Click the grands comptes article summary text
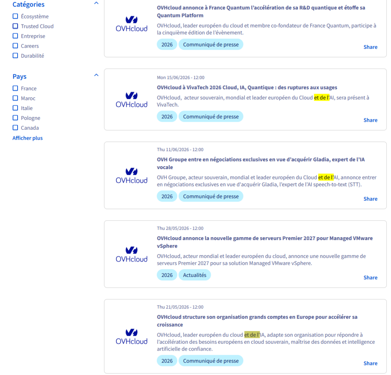The image size is (391, 375). coord(266,342)
